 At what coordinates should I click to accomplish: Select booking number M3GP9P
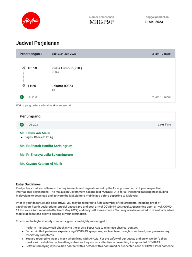(x=101, y=22)
